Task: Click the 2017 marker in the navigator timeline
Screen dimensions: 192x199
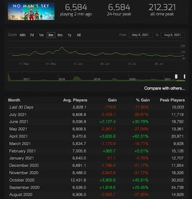Action: pyautogui.click(x=27, y=79)
